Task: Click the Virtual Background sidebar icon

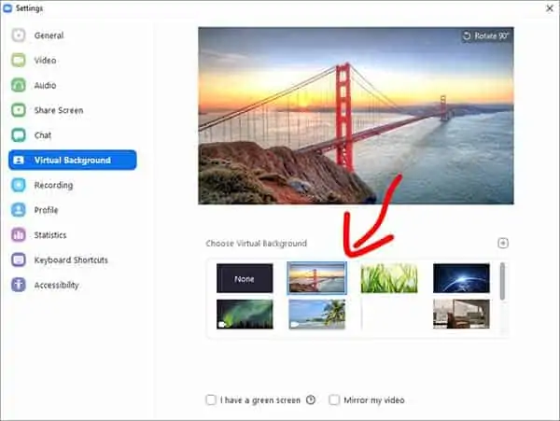Action: click(19, 160)
